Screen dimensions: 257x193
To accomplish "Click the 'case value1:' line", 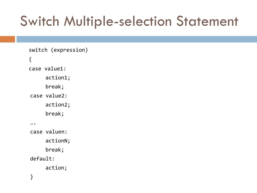I will pos(47,69).
